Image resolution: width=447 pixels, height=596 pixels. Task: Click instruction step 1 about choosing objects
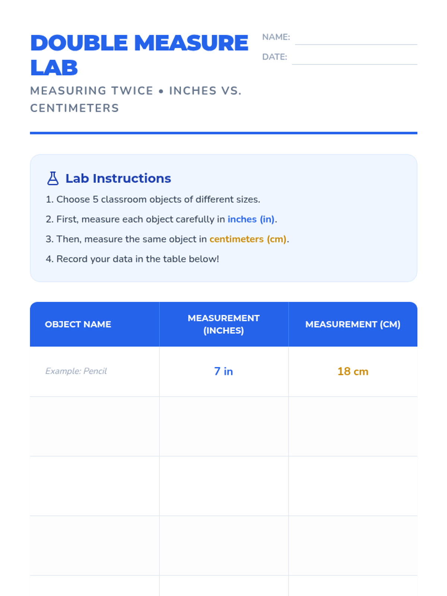click(153, 199)
